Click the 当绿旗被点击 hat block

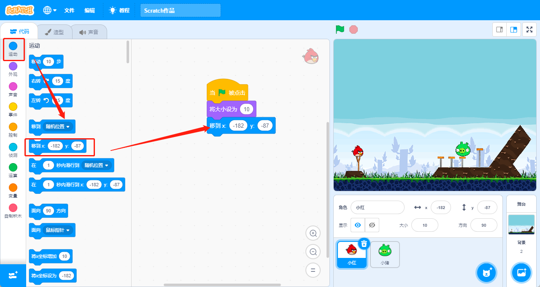coord(227,91)
